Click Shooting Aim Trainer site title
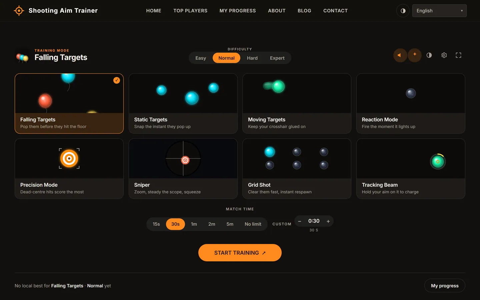 (63, 11)
